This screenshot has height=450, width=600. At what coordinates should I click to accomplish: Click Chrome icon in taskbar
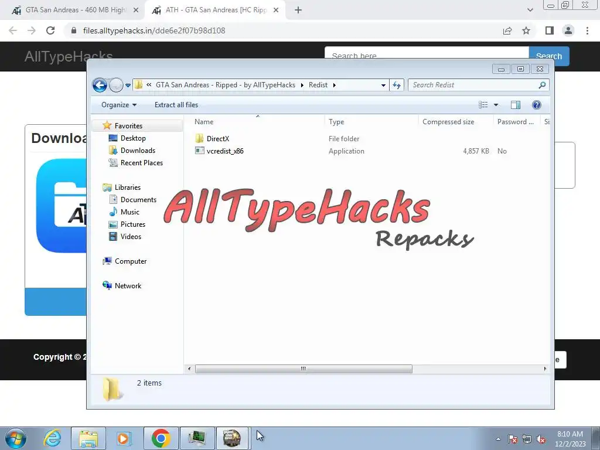pyautogui.click(x=161, y=438)
